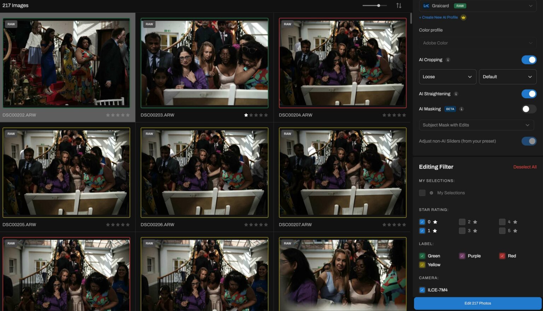Open the Loose cropping dropdown
The width and height of the screenshot is (543, 311).
tap(447, 77)
